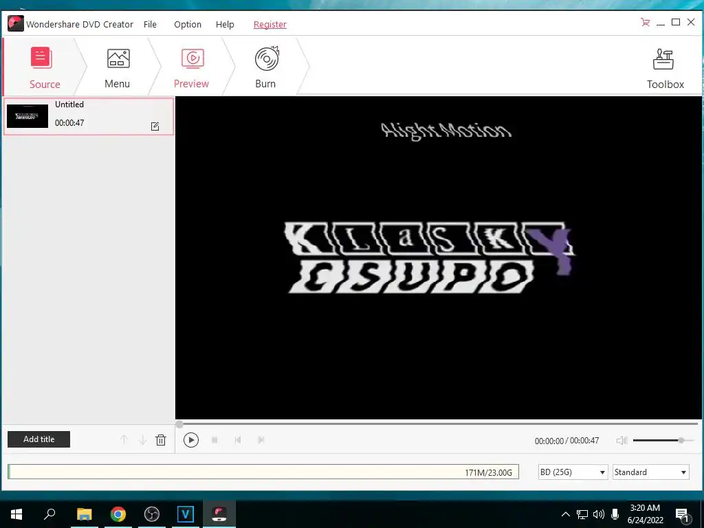The width and height of the screenshot is (704, 528).
Task: Open the taskbar clock and date
Action: (x=645, y=514)
